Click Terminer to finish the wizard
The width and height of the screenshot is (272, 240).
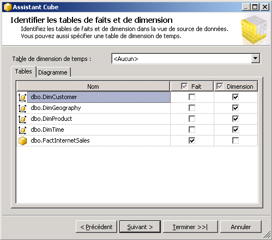190,227
